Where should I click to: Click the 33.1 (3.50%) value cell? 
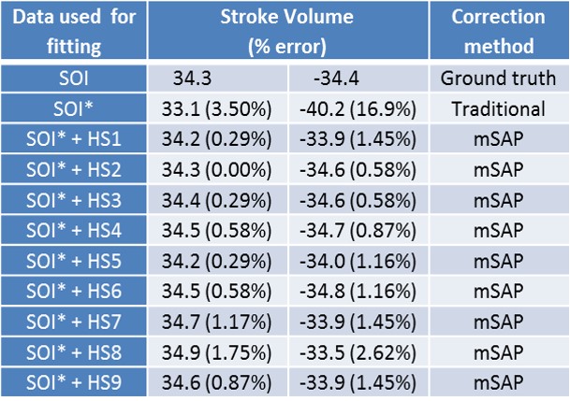220,108
